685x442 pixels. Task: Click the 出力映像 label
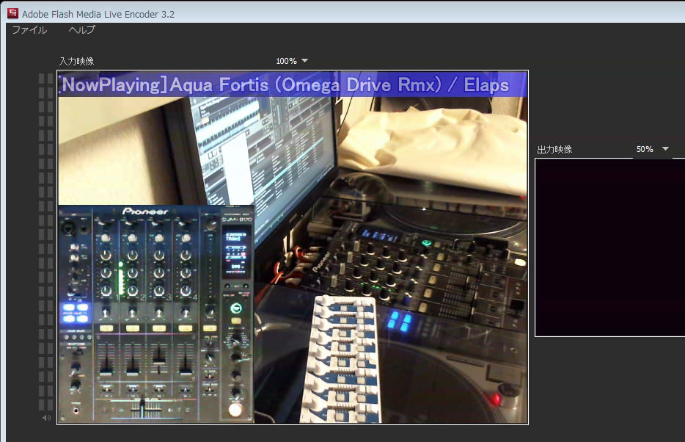[x=554, y=150]
